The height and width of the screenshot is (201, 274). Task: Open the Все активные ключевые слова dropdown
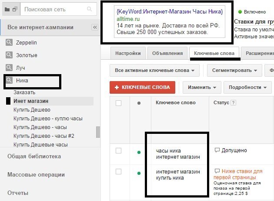click(154, 71)
